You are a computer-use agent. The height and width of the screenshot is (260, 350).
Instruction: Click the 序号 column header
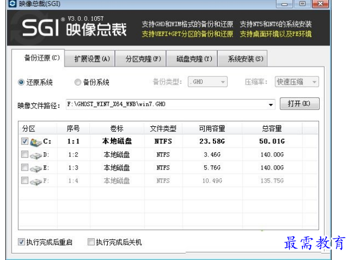pos(74,128)
